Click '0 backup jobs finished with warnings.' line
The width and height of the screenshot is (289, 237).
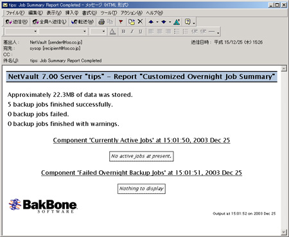64,124
